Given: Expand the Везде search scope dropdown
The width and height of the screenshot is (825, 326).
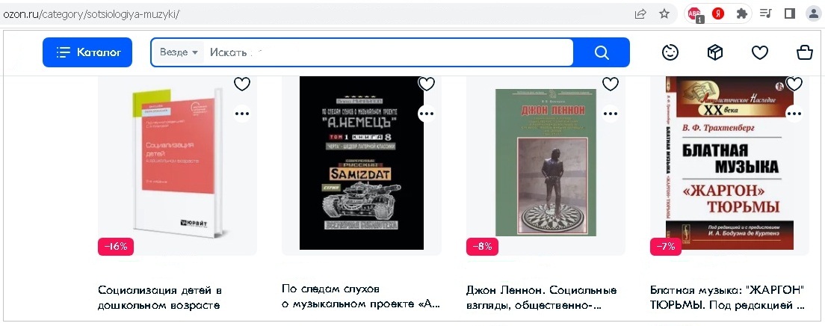Looking at the screenshot, I should (x=179, y=52).
